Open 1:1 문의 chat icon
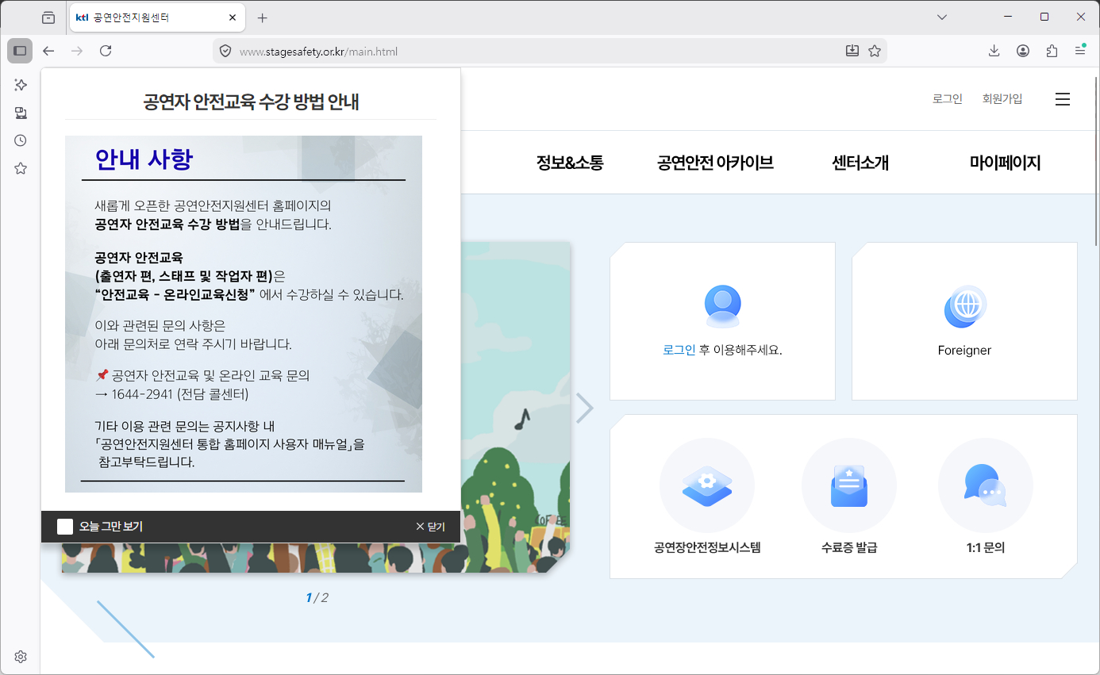Image resolution: width=1100 pixels, height=675 pixels. [986, 485]
